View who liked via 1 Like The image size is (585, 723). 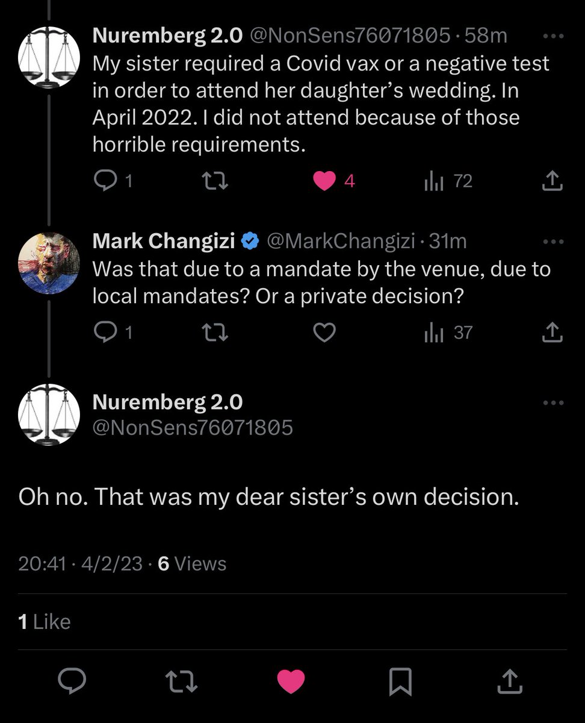pyautogui.click(x=45, y=622)
